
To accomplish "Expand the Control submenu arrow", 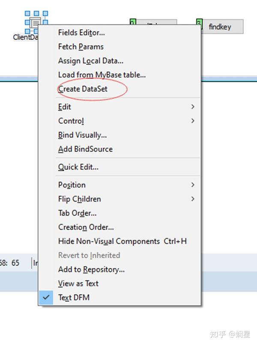I will (x=192, y=121).
